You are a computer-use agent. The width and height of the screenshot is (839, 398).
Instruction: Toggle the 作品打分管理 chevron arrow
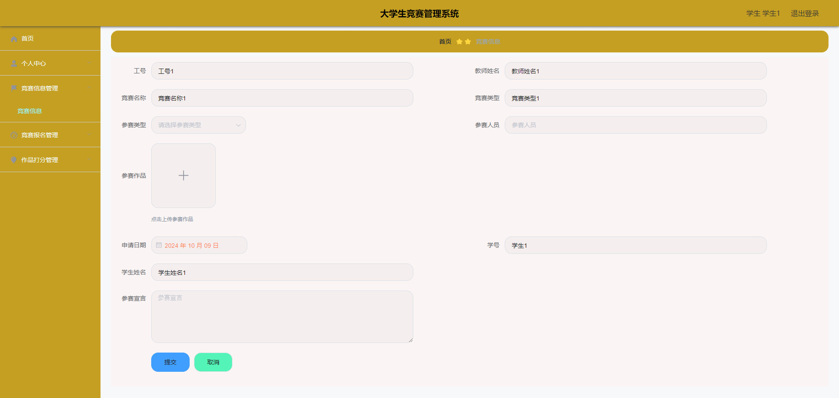coord(90,160)
